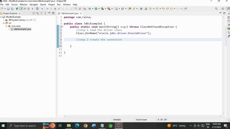Click the Open Perspective icon

click(223, 9)
